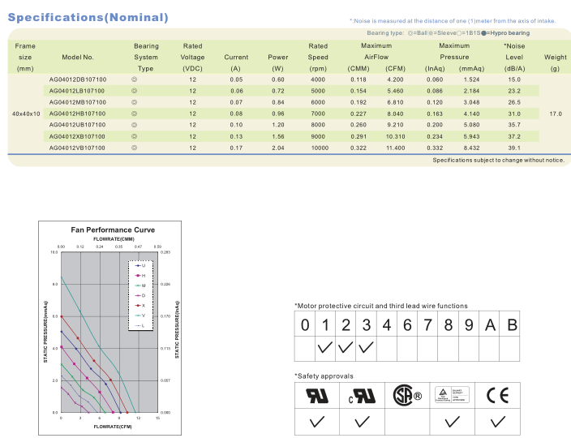571x438 pixels.
Task: Click model number AG04012UB107100
Action: 77,125
